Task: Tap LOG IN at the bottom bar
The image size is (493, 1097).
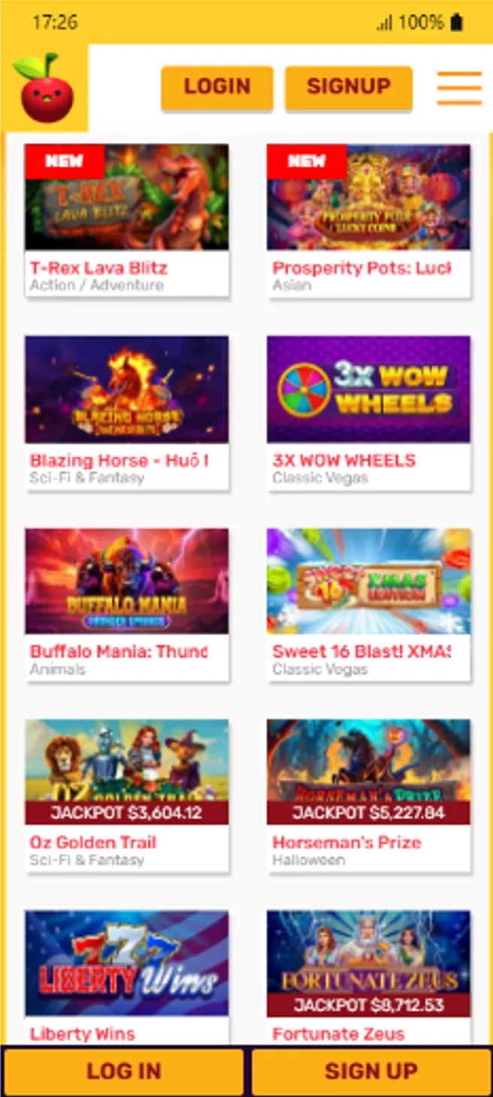Action: click(x=122, y=1071)
